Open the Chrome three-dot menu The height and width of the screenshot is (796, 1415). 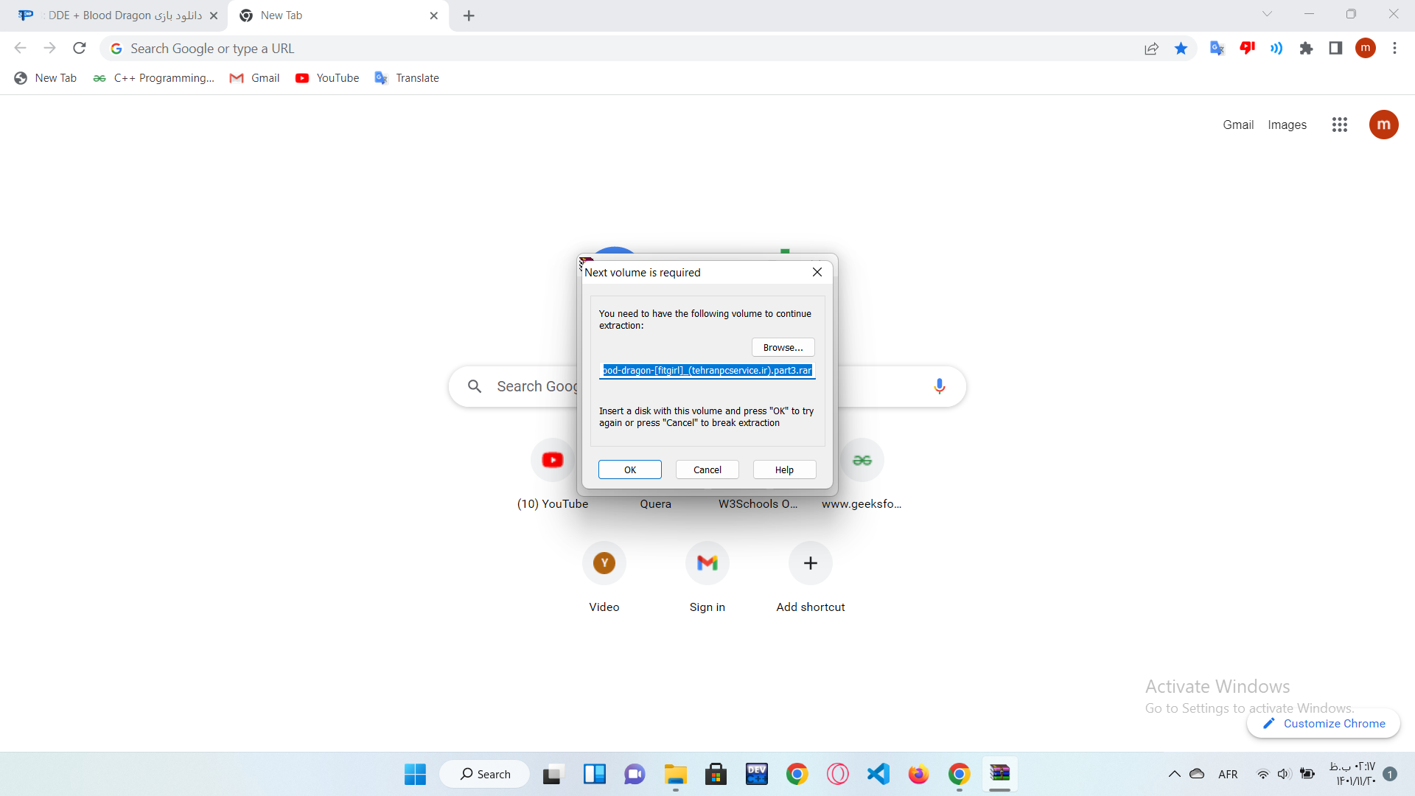pos(1394,49)
